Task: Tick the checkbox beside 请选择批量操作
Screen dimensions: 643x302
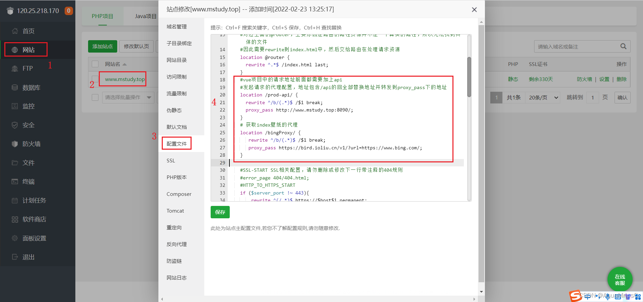Action: click(x=95, y=97)
